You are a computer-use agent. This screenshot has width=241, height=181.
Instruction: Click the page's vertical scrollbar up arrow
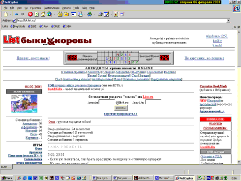pos(239,31)
